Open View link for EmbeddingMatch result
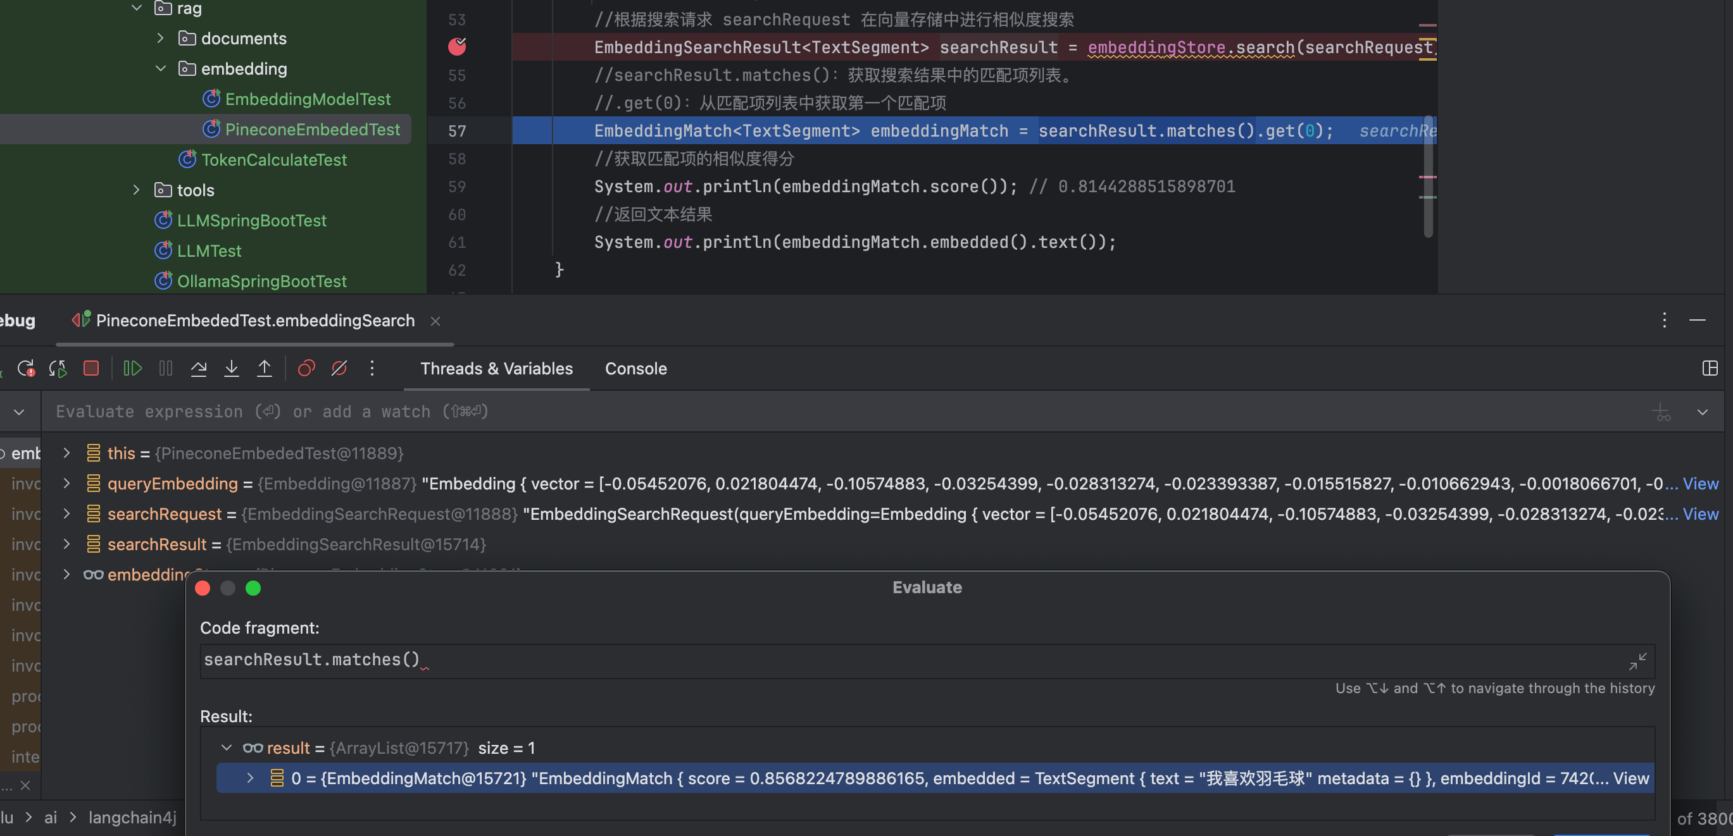The image size is (1733, 836). 1630,778
